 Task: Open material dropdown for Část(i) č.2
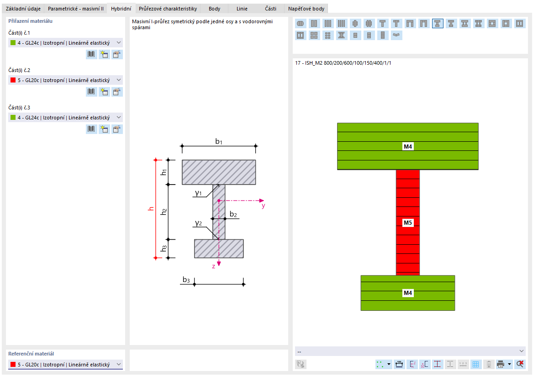tap(65, 80)
